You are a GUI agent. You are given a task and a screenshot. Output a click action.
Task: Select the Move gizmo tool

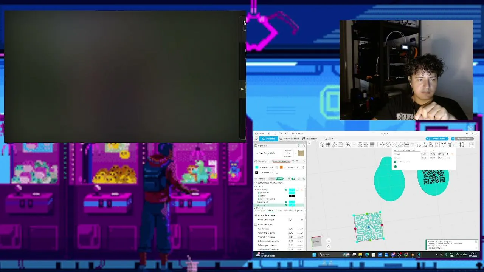pyautogui.click(x=382, y=144)
